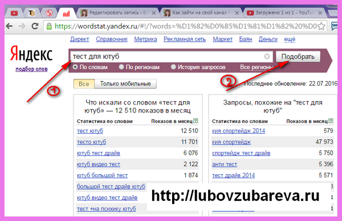Open the 'тесто ютуб' query link
This screenshot has width=342, height=221.
tap(91, 142)
